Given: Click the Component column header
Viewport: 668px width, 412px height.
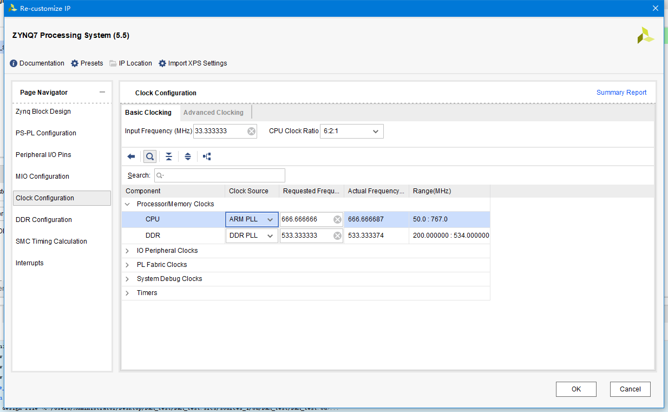Looking at the screenshot, I should click(173, 191).
